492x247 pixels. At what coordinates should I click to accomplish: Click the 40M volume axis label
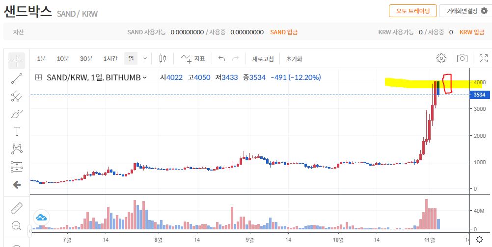(479, 211)
